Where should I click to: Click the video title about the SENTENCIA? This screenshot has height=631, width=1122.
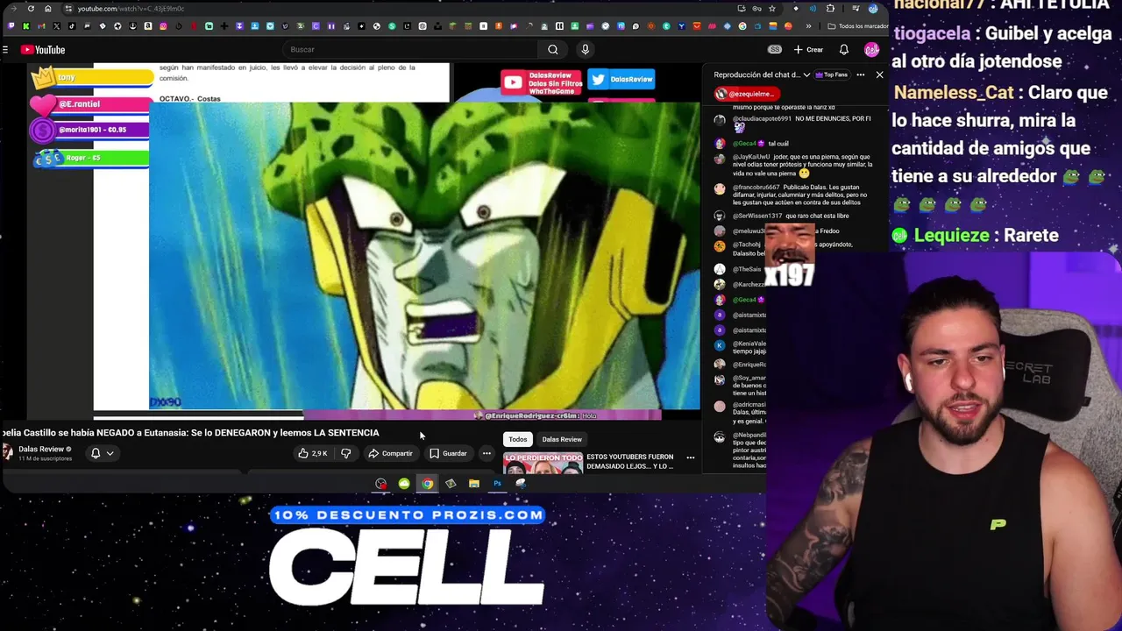(x=190, y=433)
